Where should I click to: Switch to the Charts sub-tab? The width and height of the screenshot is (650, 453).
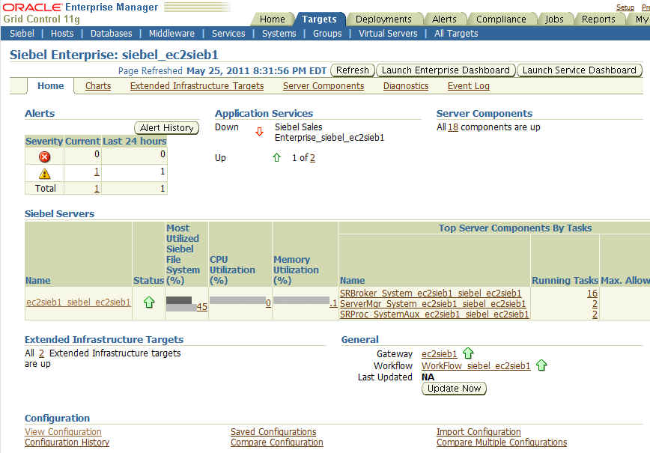coord(98,86)
